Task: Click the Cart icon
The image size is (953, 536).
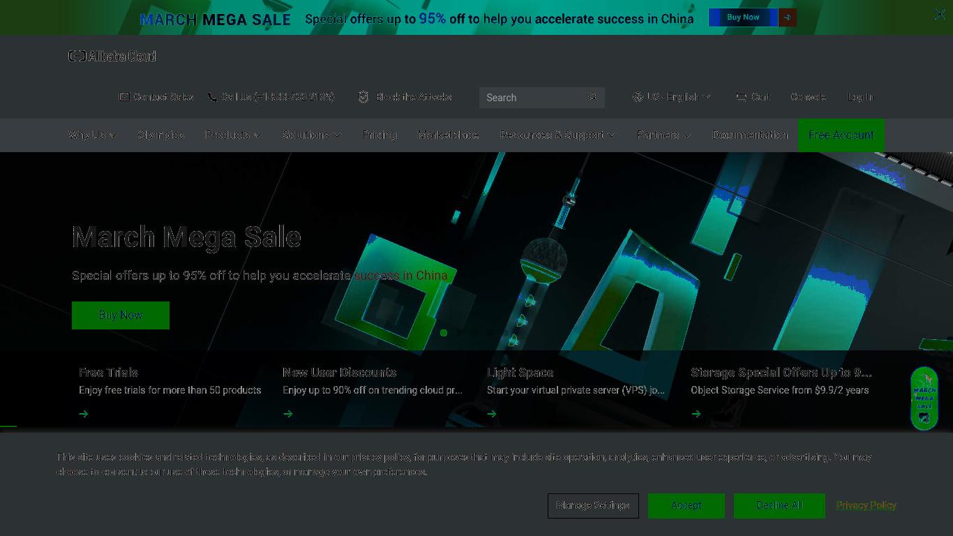Action: coord(741,97)
